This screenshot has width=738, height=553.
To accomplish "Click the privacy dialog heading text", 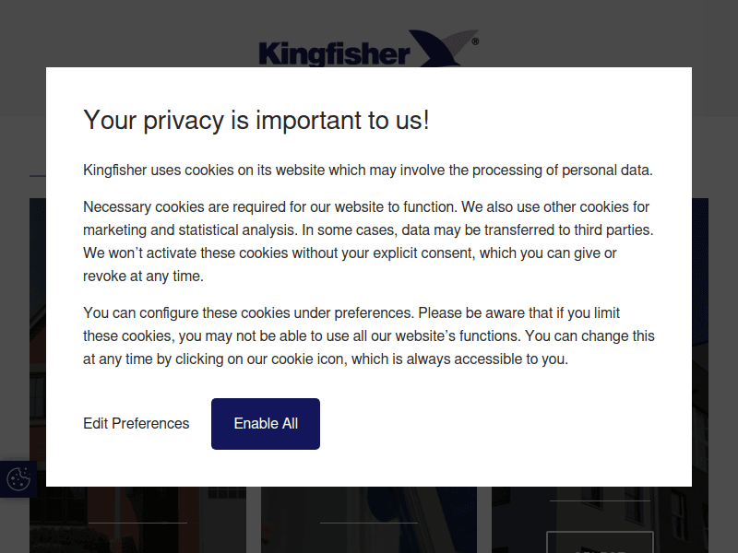I will point(258,120).
